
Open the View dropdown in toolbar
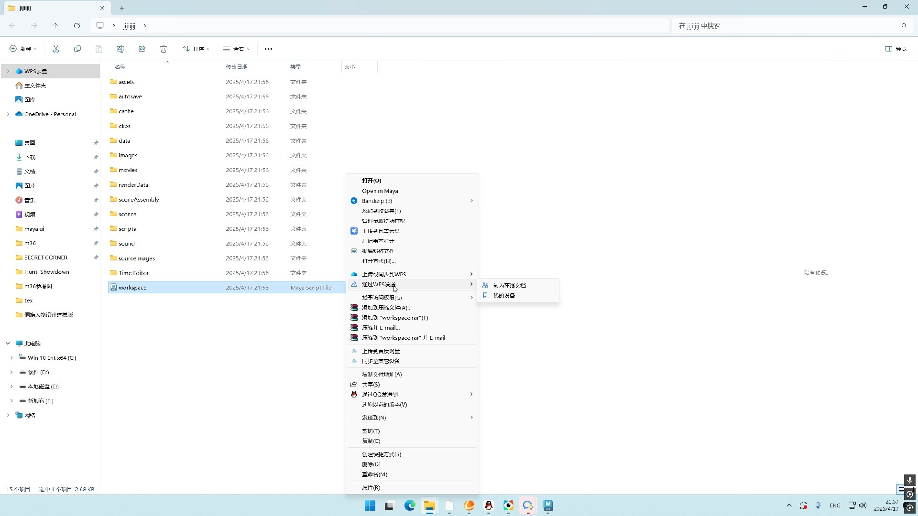[236, 49]
